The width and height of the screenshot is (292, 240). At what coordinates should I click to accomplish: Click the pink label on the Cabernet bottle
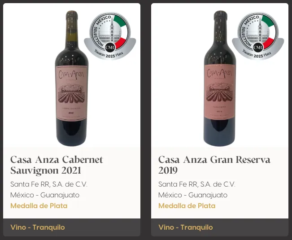(72, 93)
